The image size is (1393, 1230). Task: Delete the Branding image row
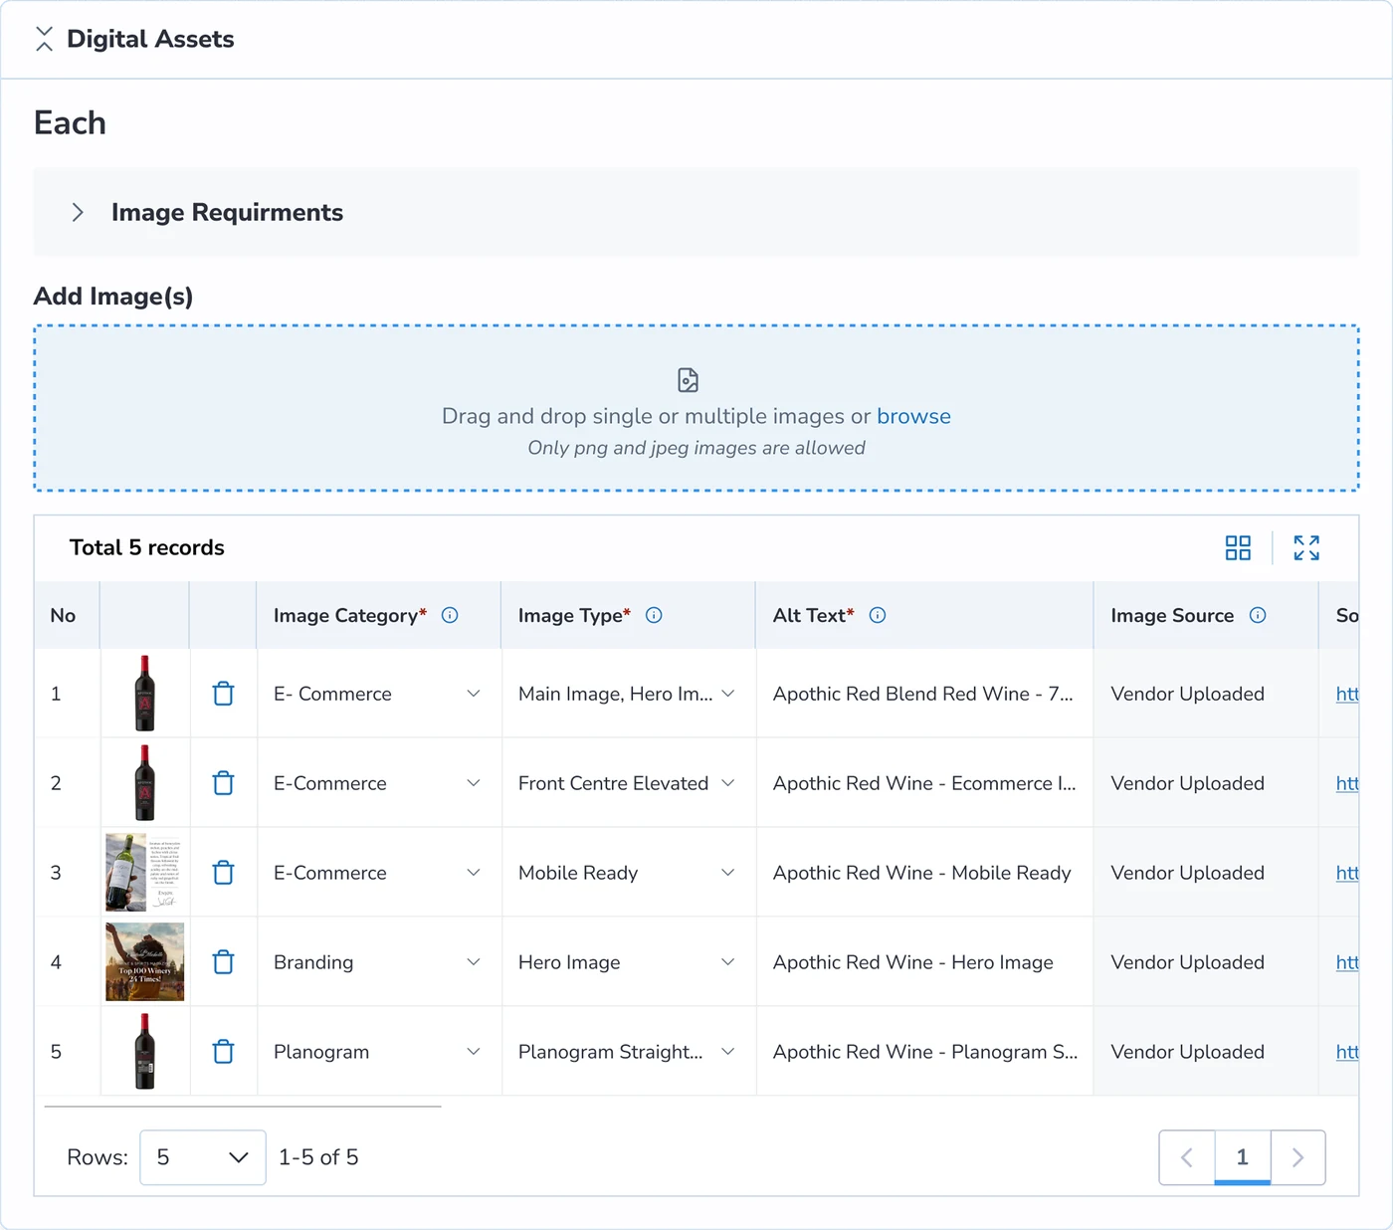tap(224, 962)
